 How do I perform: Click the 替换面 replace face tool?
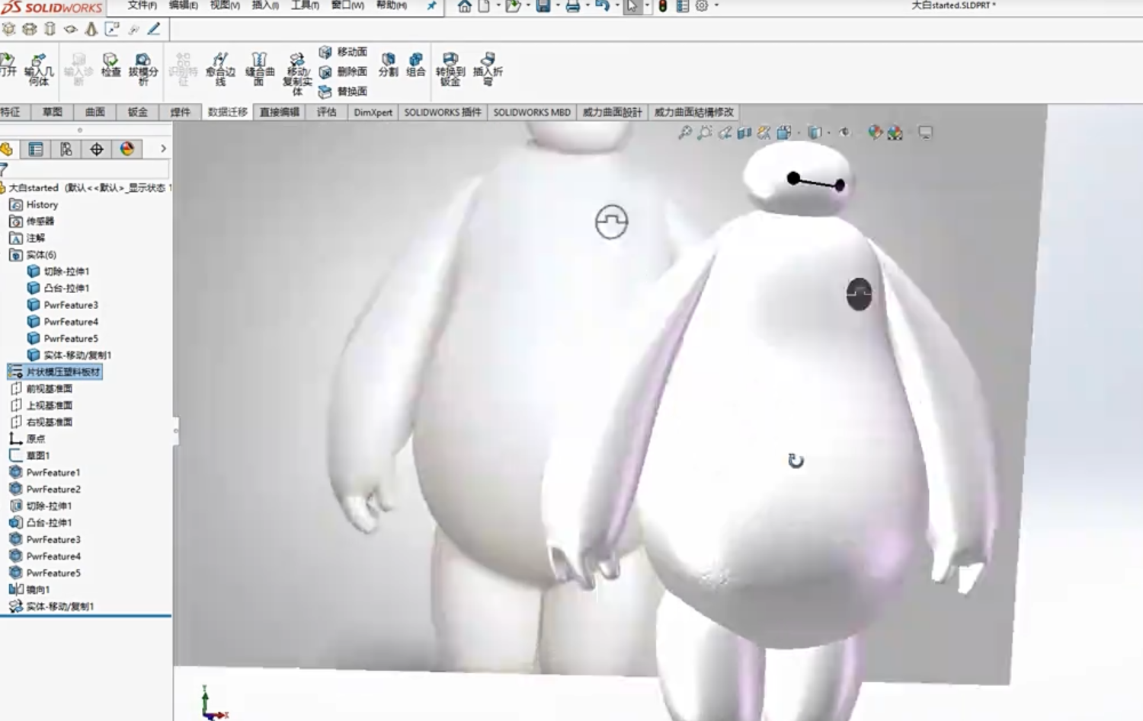coord(343,91)
